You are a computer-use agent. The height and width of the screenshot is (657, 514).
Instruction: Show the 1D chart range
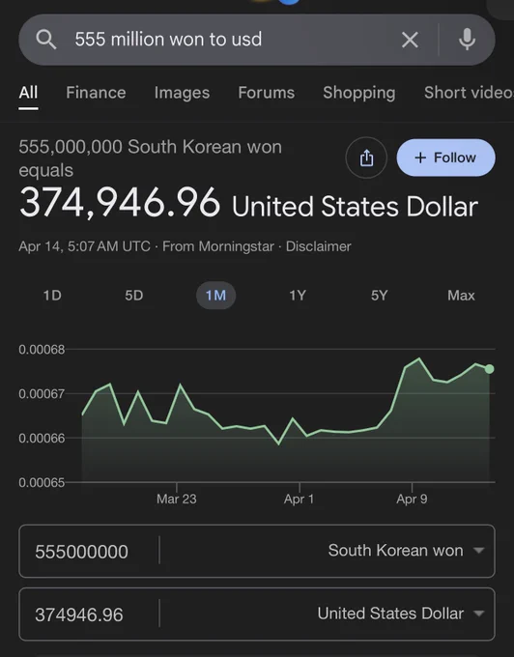click(52, 296)
